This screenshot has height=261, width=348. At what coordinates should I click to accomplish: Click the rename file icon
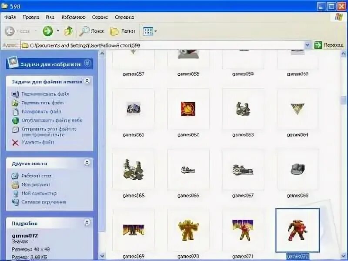15,94
